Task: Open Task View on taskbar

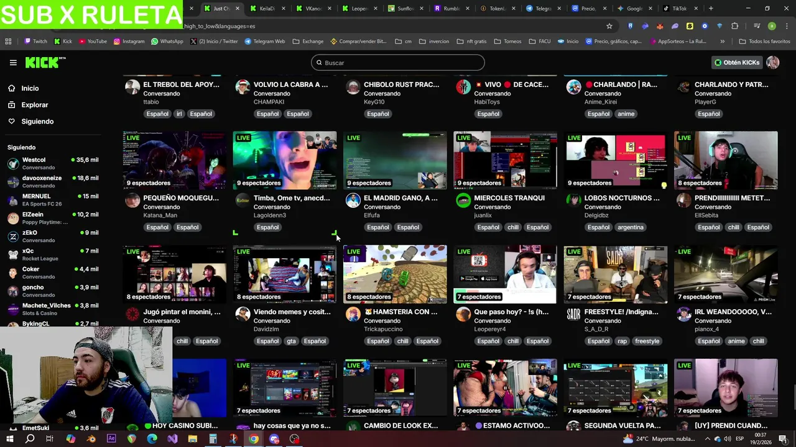Action: tap(50, 439)
